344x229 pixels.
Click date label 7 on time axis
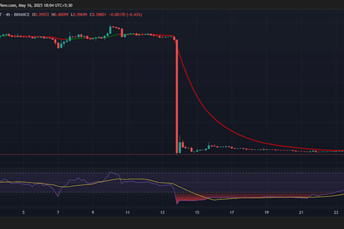coord(58,212)
